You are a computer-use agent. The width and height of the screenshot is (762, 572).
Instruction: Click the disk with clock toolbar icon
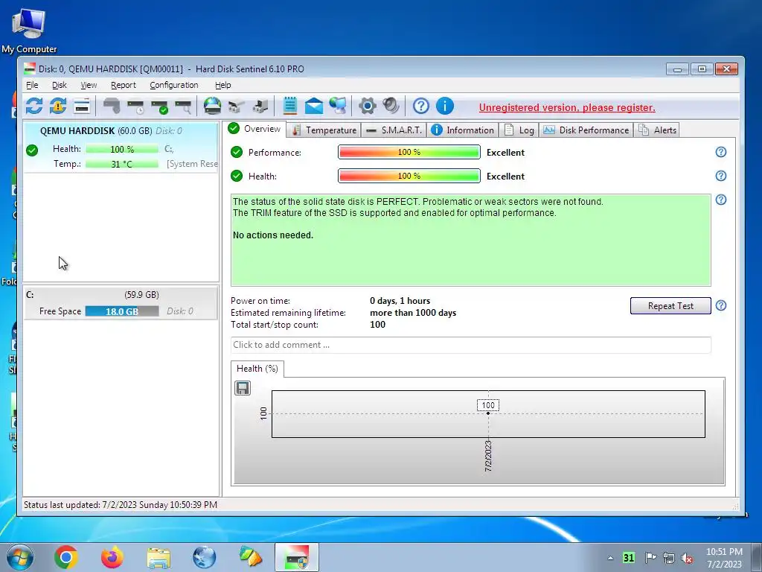(135, 106)
